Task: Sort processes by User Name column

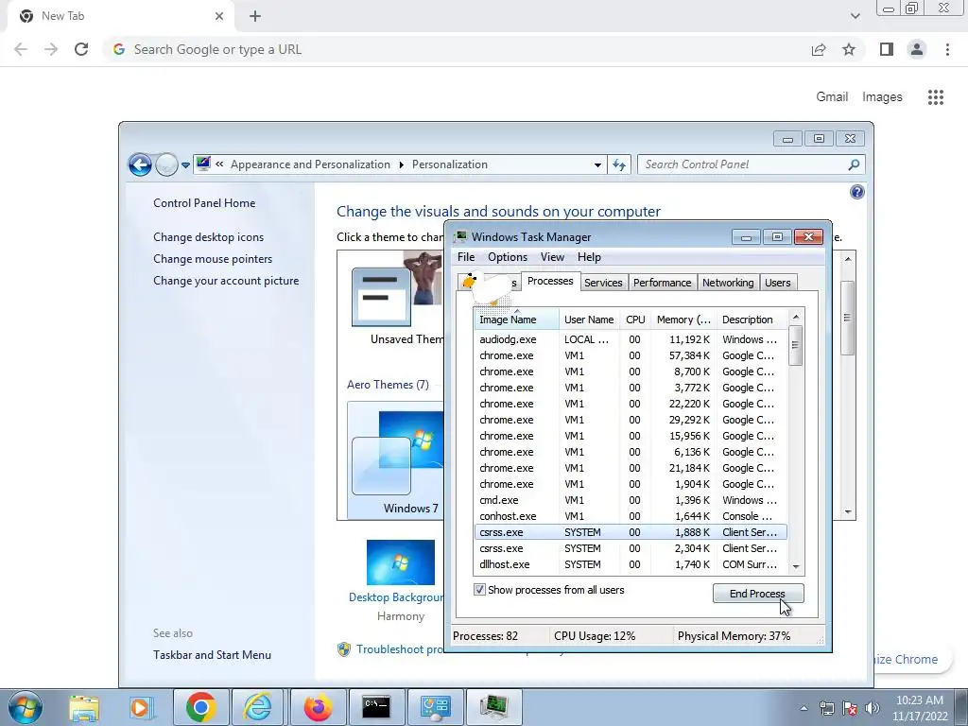Action: coord(589,320)
